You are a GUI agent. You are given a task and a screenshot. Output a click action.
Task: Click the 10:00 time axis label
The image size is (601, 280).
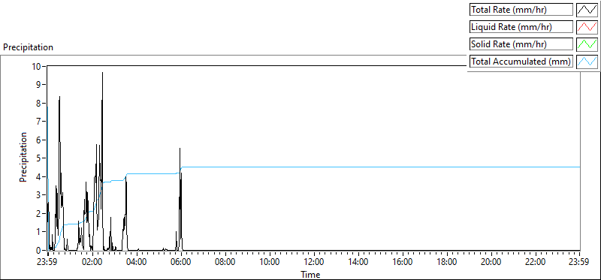click(x=270, y=263)
